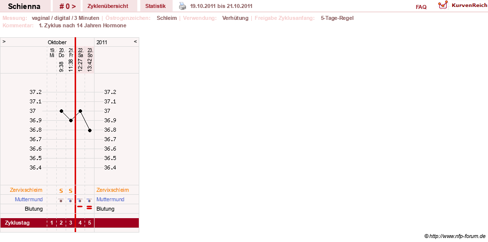
Task: Open the FAQ link
Action: [x=421, y=7]
